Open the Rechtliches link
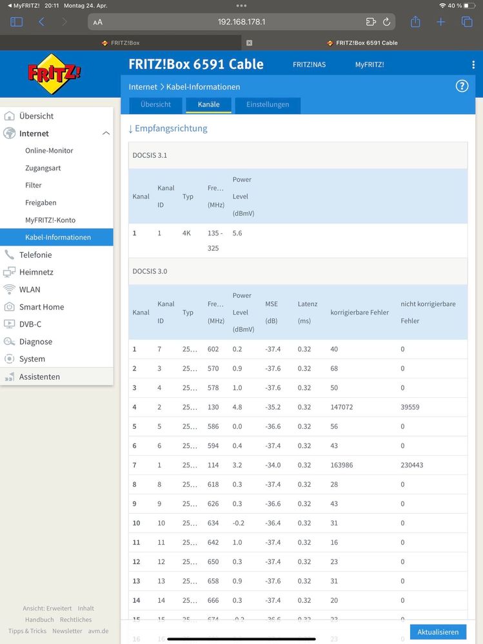The image size is (483, 644). pyautogui.click(x=75, y=620)
